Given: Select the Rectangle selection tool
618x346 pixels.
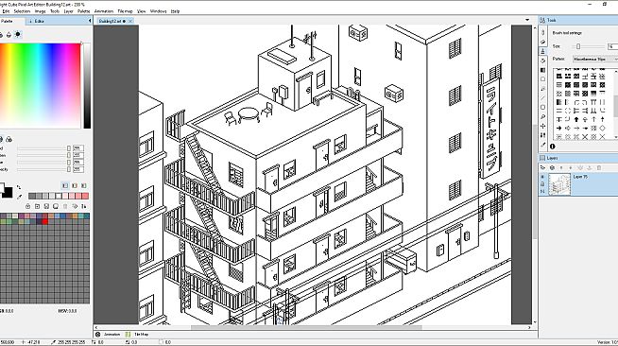Looking at the screenshot, I should (543, 79).
